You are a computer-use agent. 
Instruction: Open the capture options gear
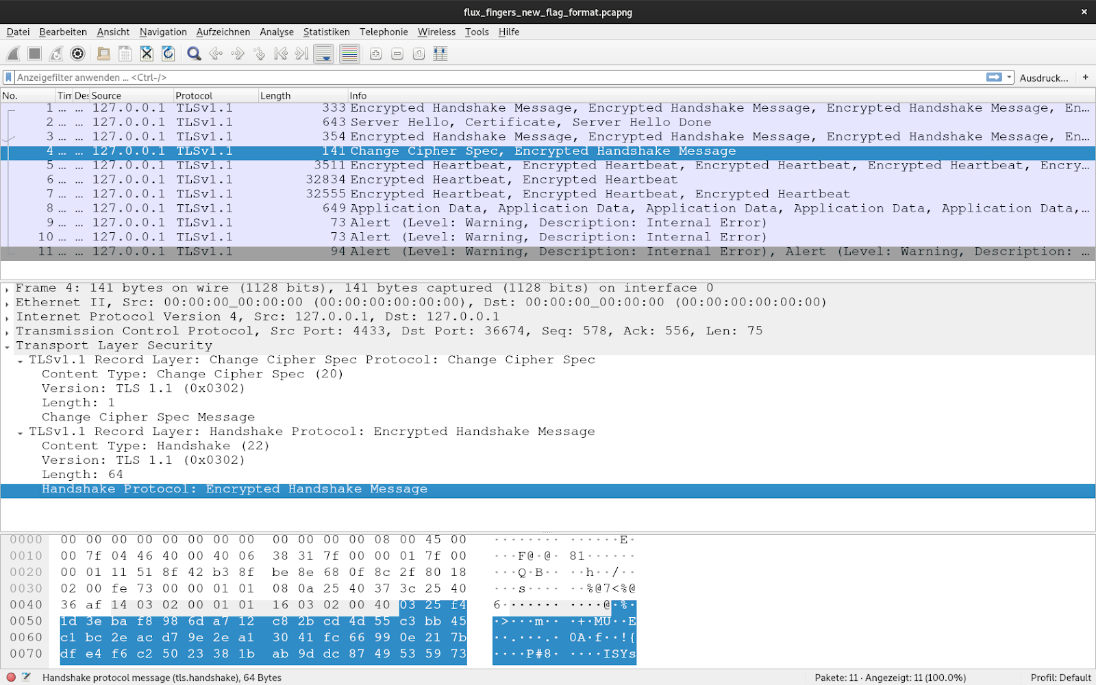click(x=77, y=53)
